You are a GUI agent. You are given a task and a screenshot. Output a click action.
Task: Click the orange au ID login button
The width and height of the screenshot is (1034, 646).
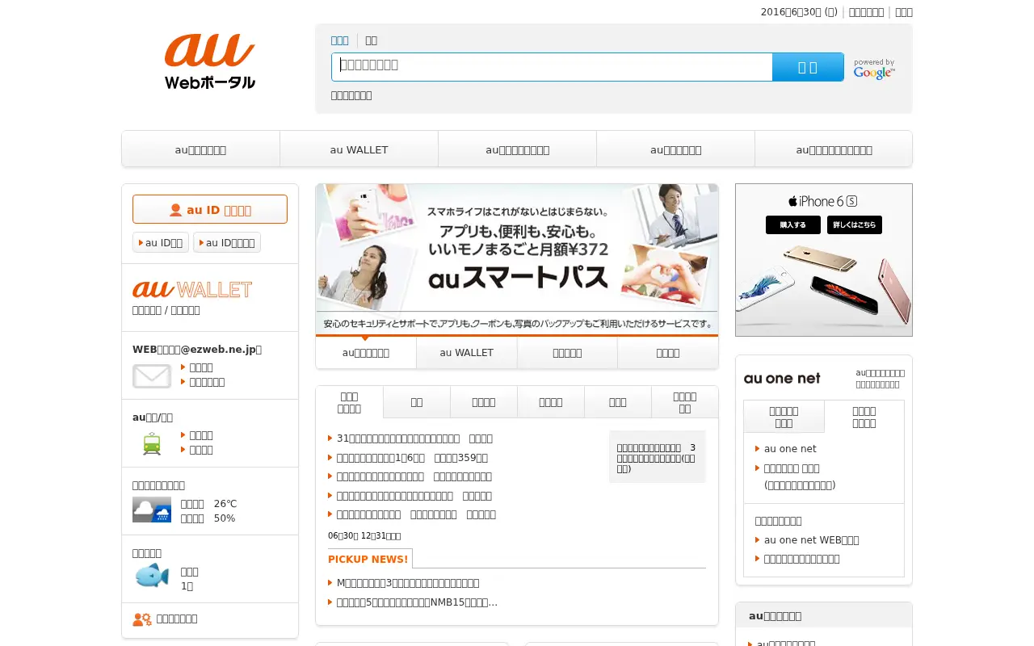210,209
